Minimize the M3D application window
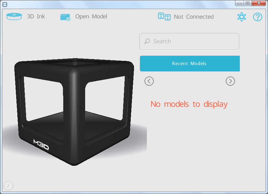Image resolution: width=268 pixels, height=194 pixels. click(x=240, y=3)
